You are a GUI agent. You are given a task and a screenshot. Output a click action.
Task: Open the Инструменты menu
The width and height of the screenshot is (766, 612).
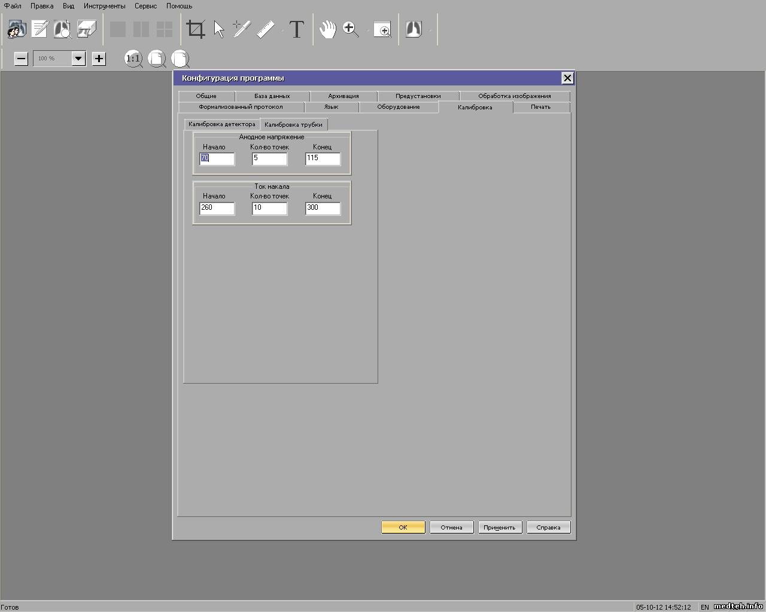[104, 6]
